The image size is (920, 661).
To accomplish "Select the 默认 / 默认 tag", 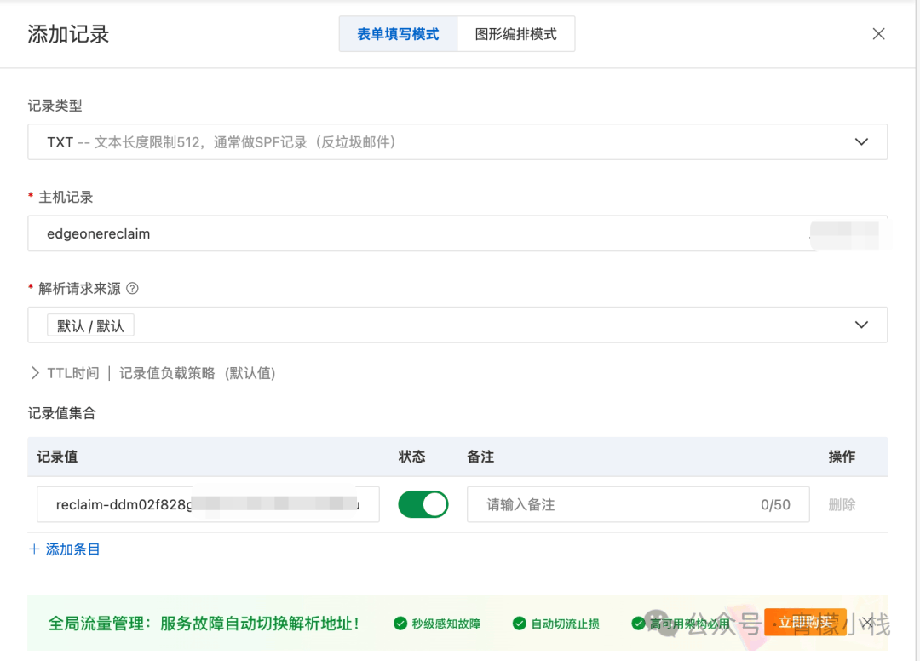I will pyautogui.click(x=90, y=325).
